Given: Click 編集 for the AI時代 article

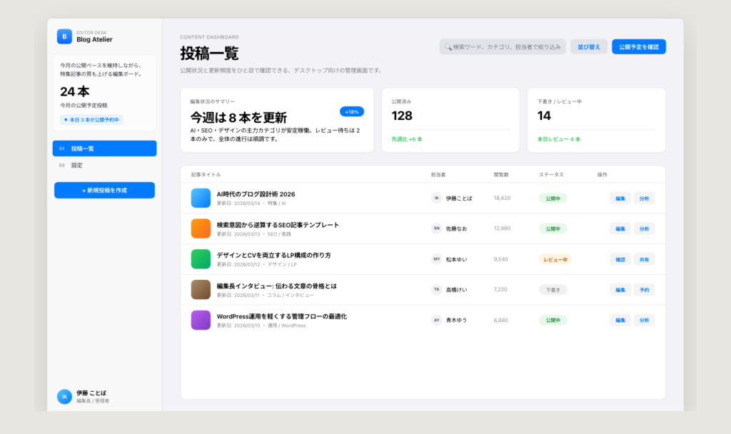Looking at the screenshot, I should [x=620, y=198].
